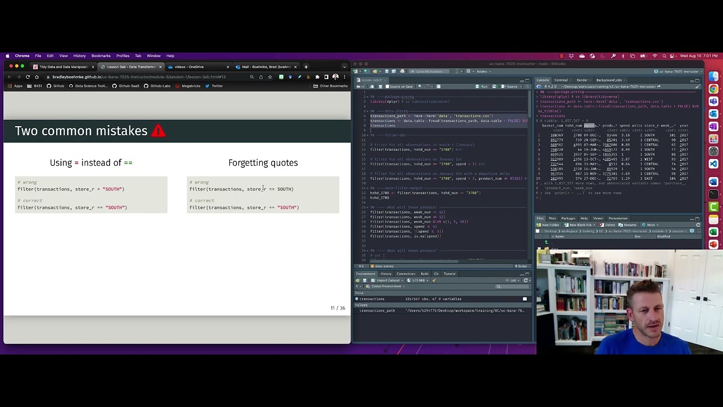The height and width of the screenshot is (407, 723).
Task: Switch to the Background Jobs tab
Action: pyautogui.click(x=609, y=80)
